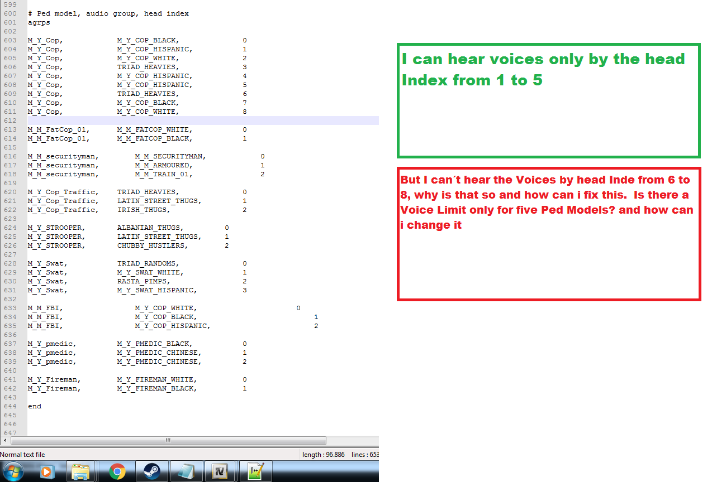Grab the horizontal scrollbar thumb
The height and width of the screenshot is (482, 712).
pyautogui.click(x=168, y=441)
